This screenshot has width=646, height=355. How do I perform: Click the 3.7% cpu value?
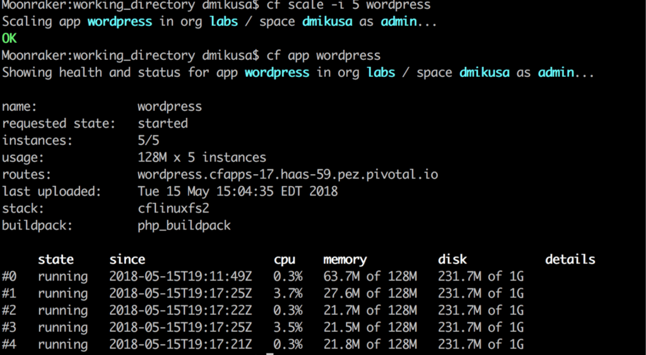[x=288, y=293]
